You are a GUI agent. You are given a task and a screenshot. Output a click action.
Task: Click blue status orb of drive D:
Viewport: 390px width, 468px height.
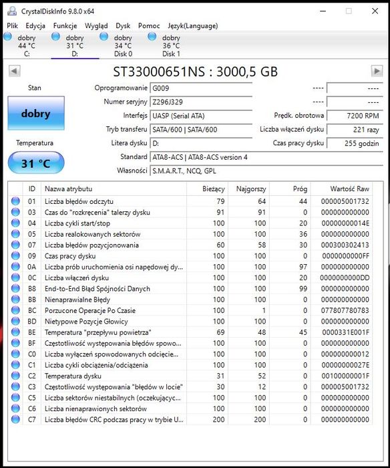click(x=55, y=37)
